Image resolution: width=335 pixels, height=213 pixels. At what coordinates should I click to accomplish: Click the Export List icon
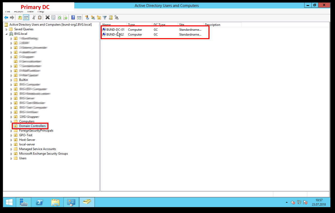point(65,17)
